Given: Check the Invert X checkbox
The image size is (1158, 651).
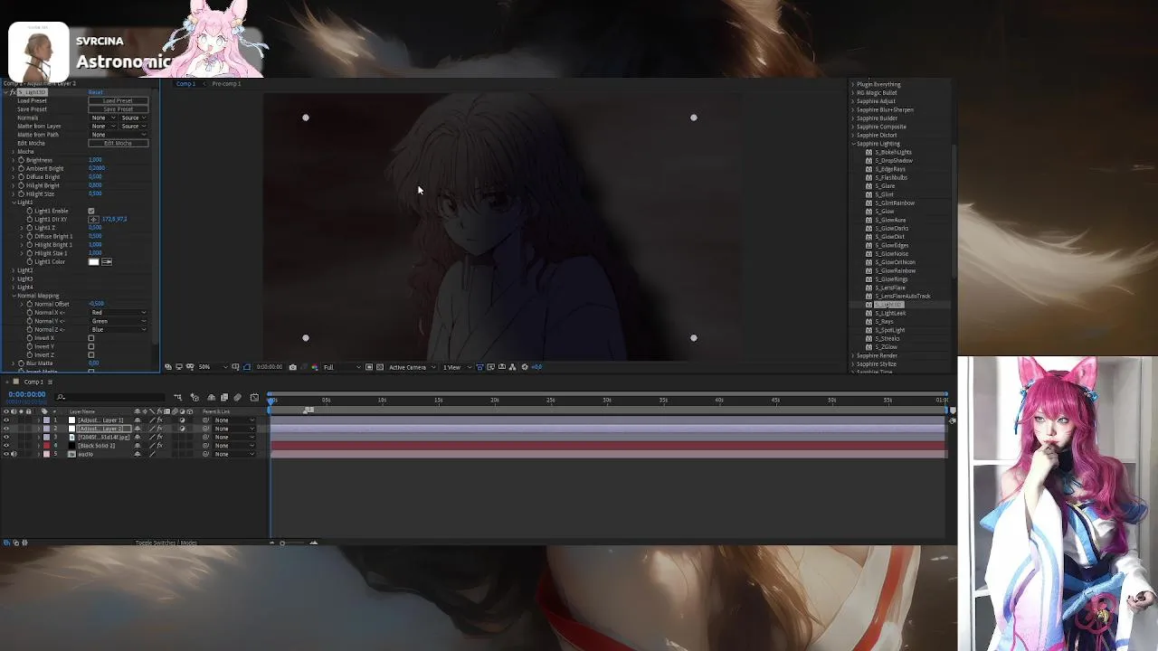Looking at the screenshot, I should (90, 338).
